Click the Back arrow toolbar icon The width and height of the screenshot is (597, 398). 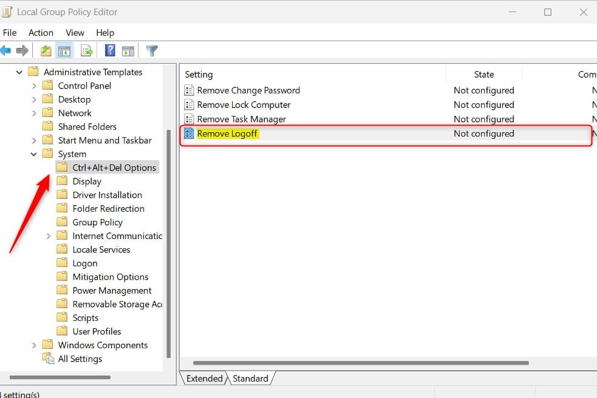point(5,50)
